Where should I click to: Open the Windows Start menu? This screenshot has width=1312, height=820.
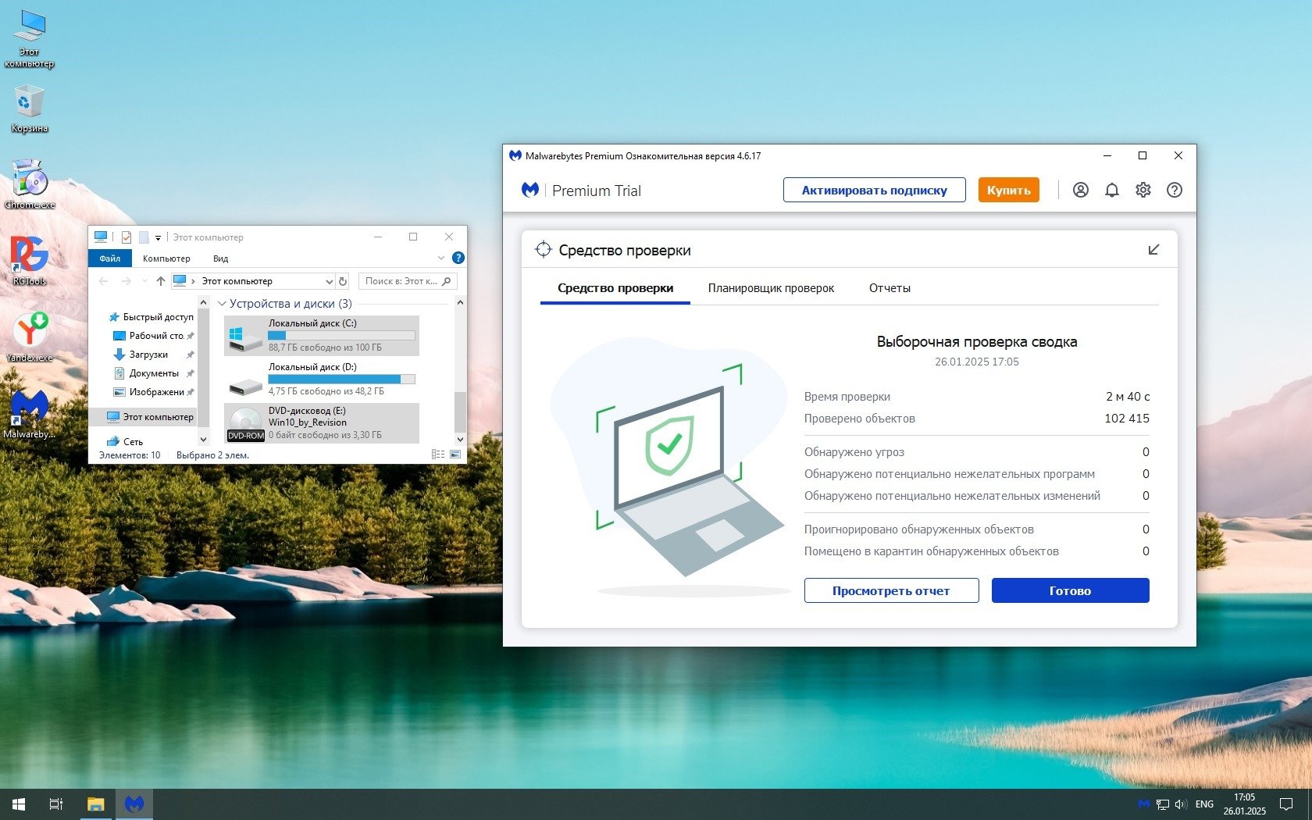pyautogui.click(x=19, y=804)
